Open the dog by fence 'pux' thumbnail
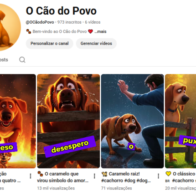196x196 pixels. 181,121
